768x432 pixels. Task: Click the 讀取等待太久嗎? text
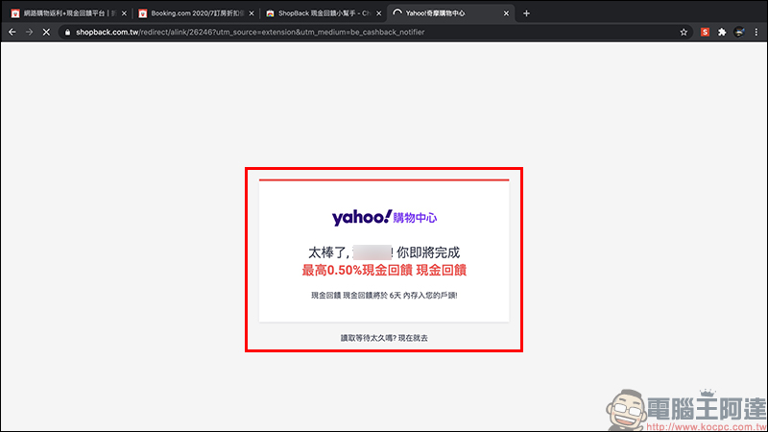(x=369, y=338)
